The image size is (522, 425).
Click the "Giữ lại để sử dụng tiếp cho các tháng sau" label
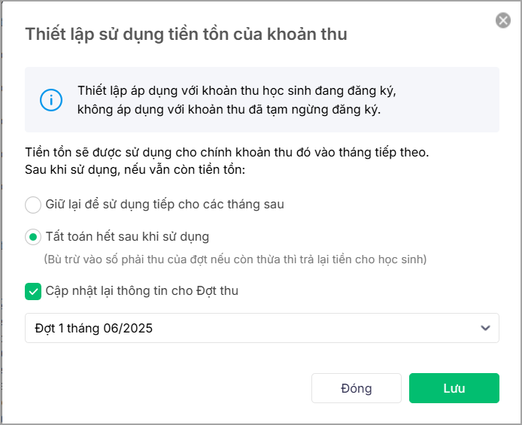pos(165,204)
